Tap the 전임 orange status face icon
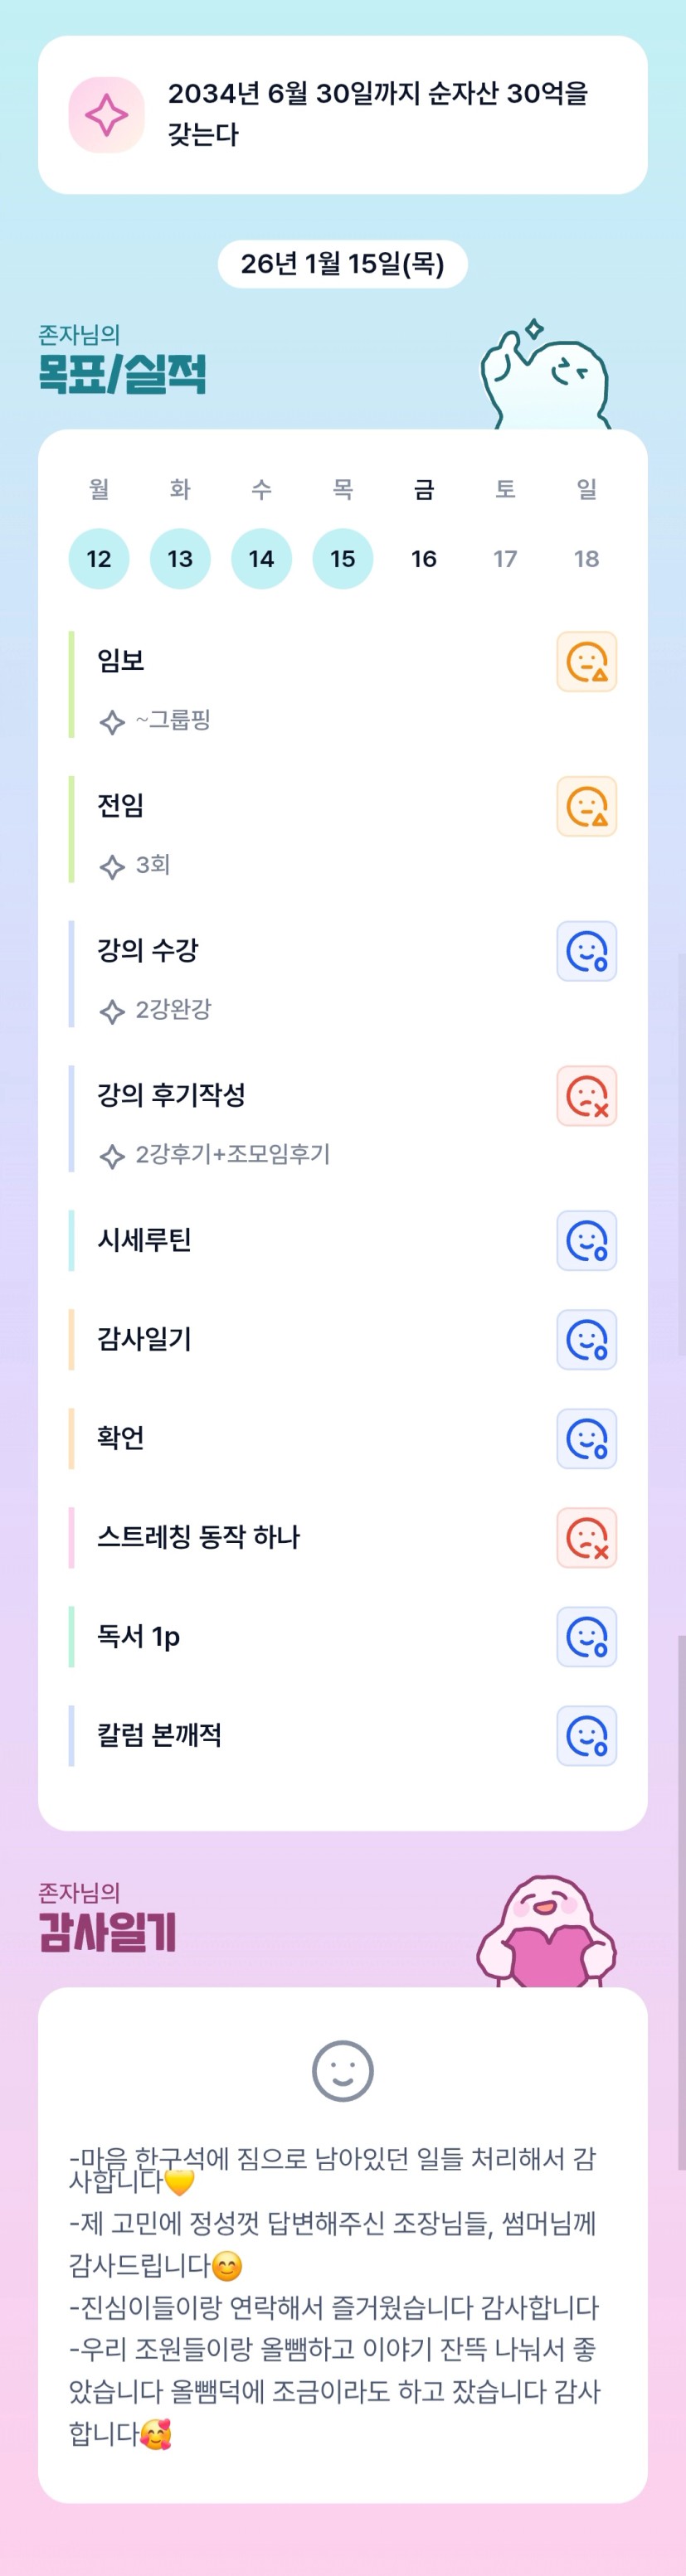The height and width of the screenshot is (2576, 686). [586, 807]
